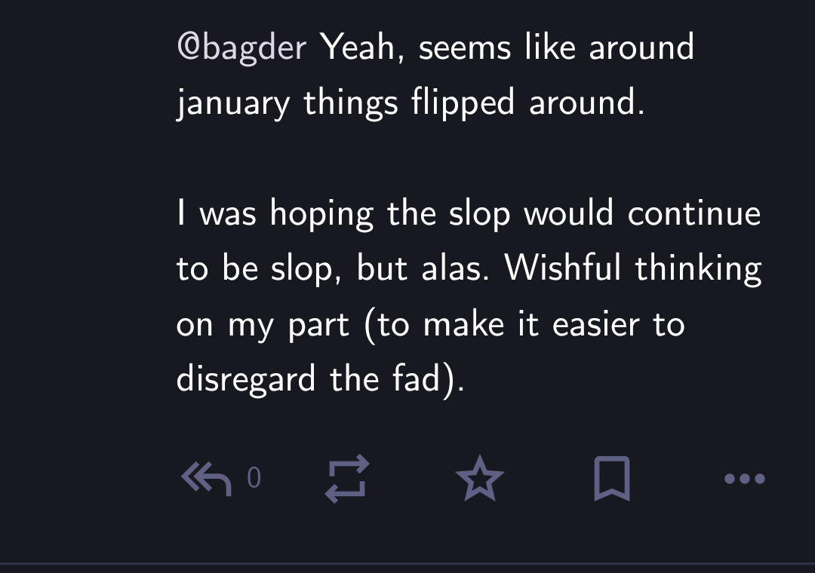Click the line starting "I was hoping"
Viewport: 815px width, 573px height.
[468, 214]
